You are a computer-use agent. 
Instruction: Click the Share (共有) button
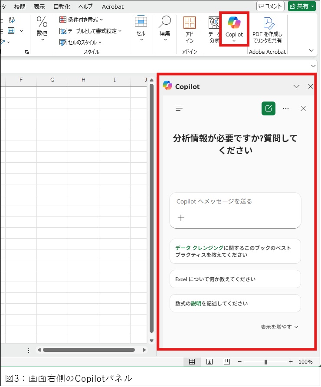click(x=301, y=6)
